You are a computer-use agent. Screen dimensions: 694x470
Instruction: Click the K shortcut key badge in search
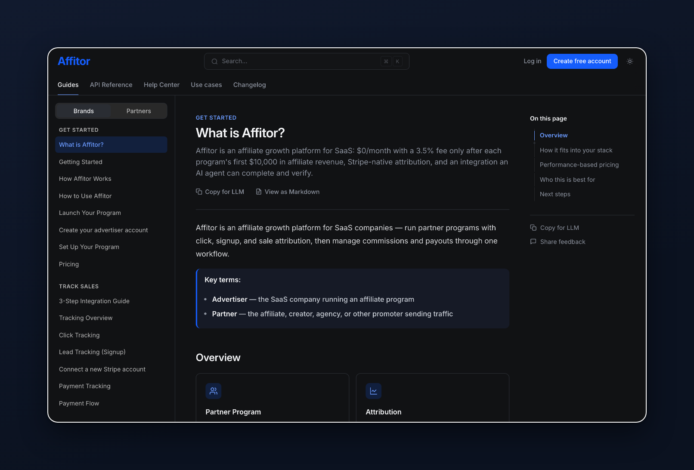click(397, 62)
